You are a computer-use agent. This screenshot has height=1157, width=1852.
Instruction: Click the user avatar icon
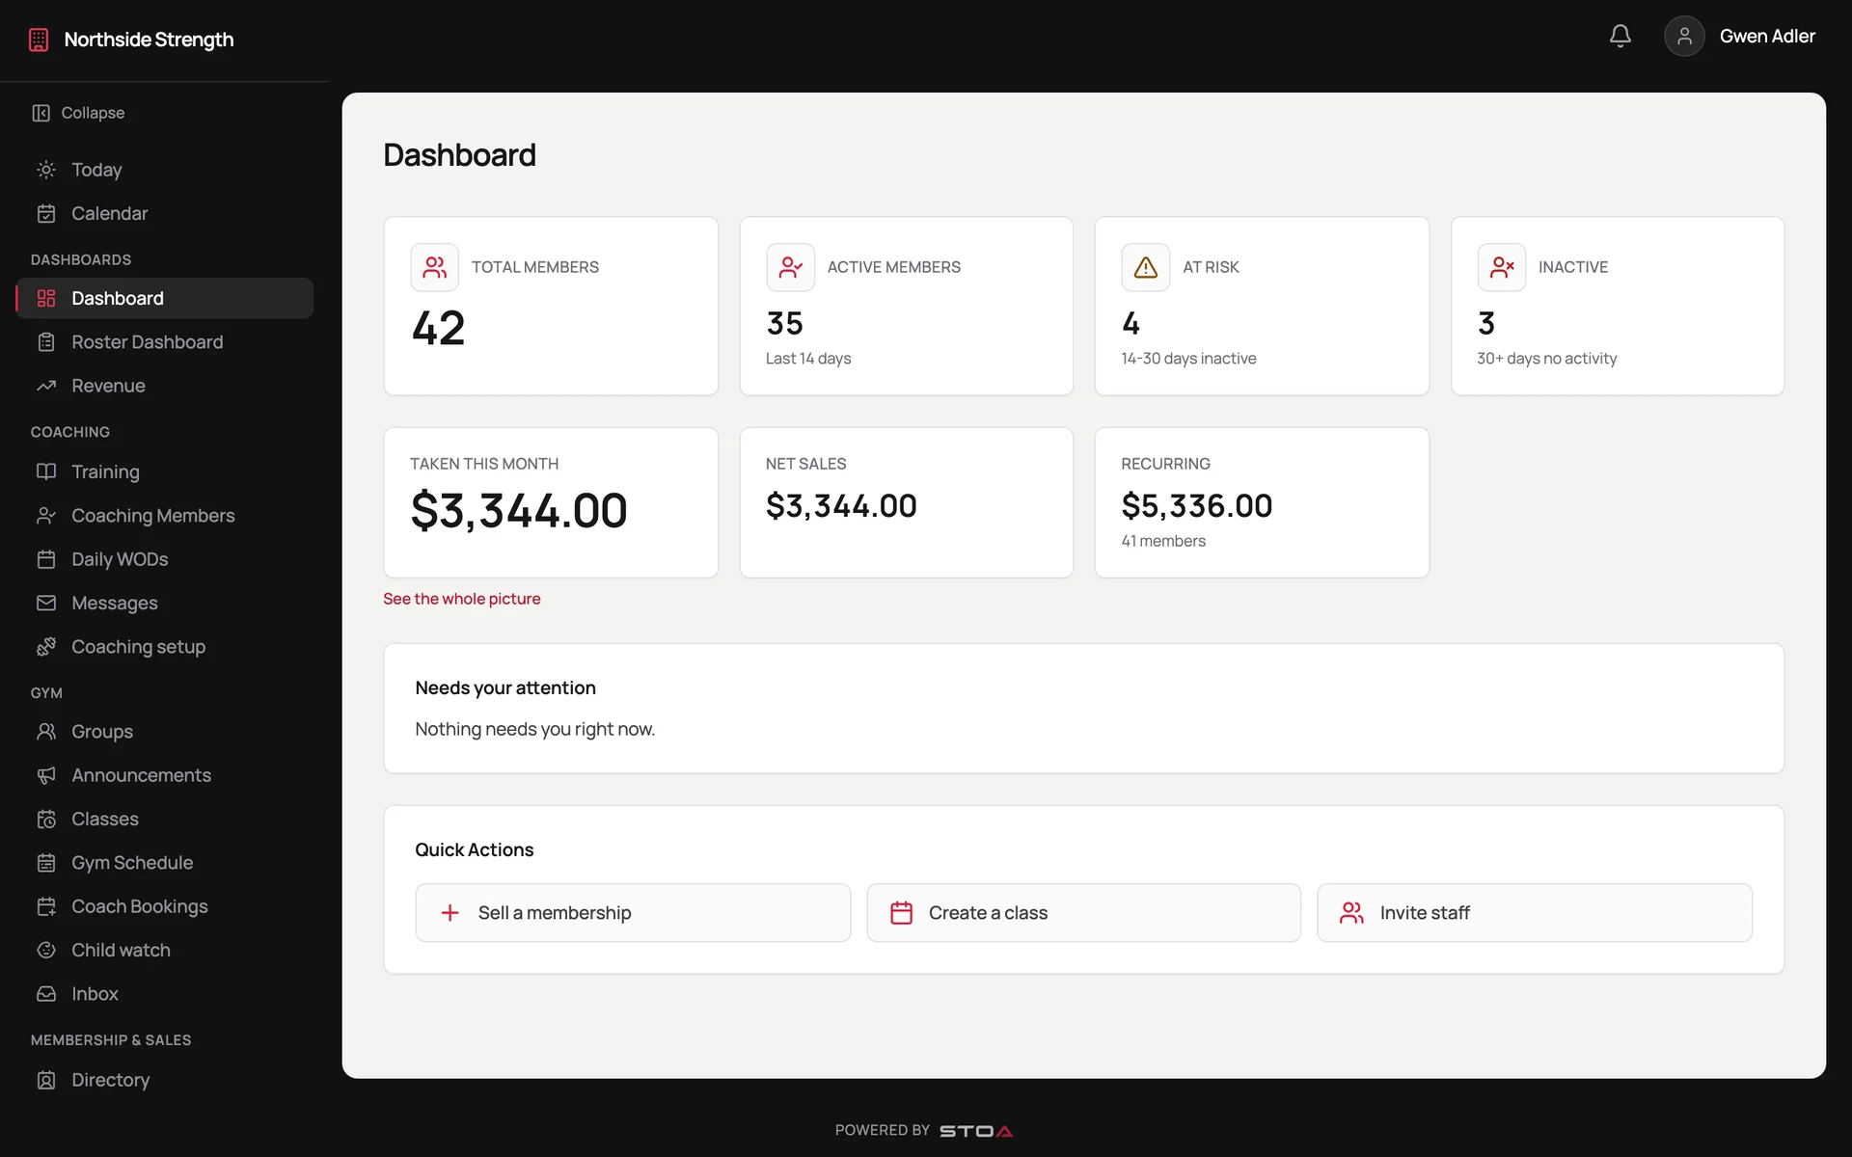tap(1684, 37)
